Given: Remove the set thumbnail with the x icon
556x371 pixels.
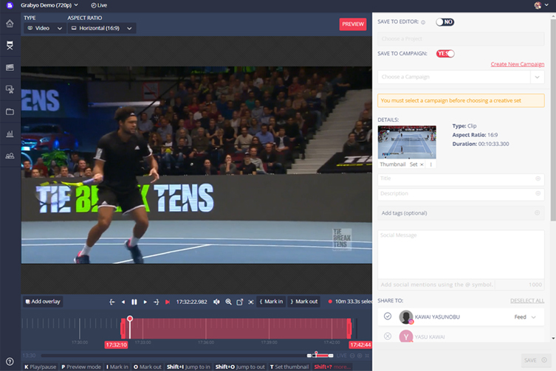Looking at the screenshot, I should 422,164.
